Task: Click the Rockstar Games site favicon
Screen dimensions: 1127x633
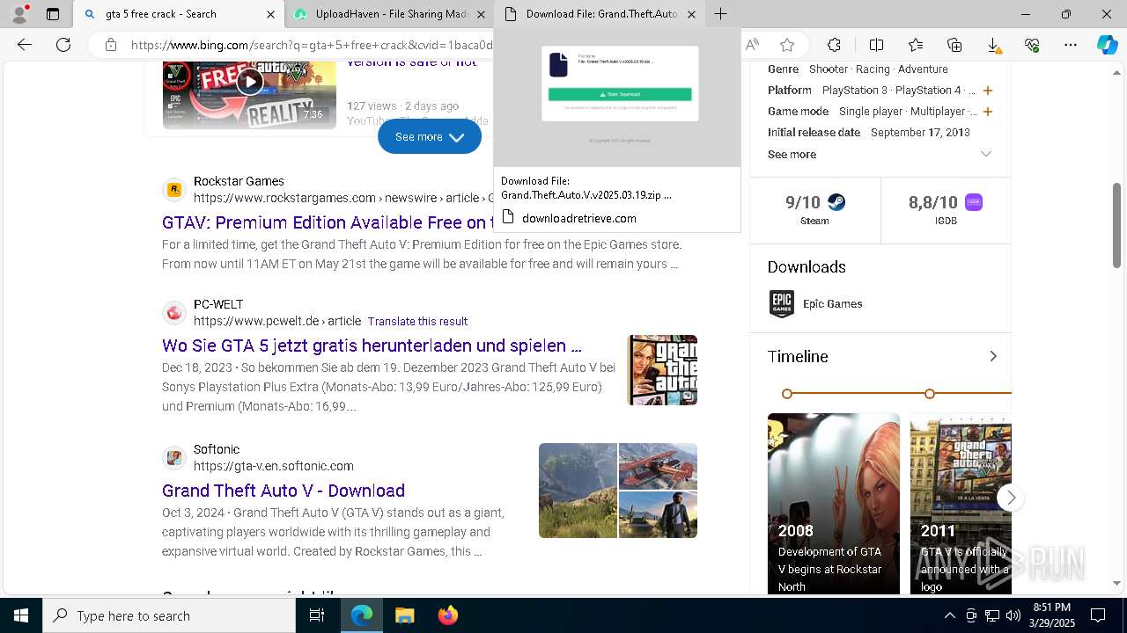Action: 174,190
